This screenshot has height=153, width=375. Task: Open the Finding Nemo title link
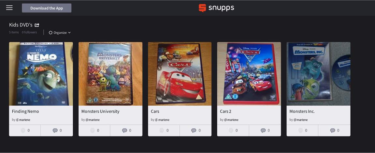click(x=25, y=111)
